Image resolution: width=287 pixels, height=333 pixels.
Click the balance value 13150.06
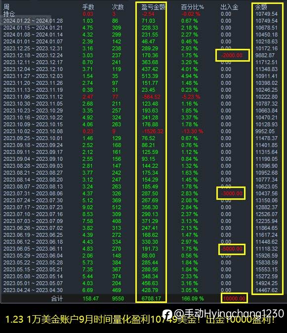pos(266,200)
